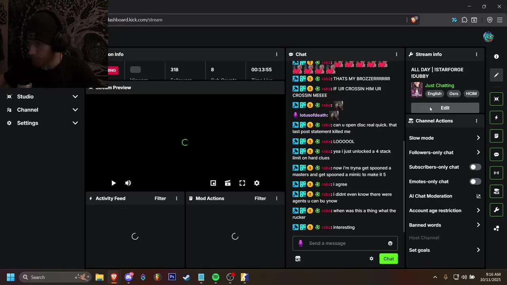Click the Send a message field

[345, 243]
